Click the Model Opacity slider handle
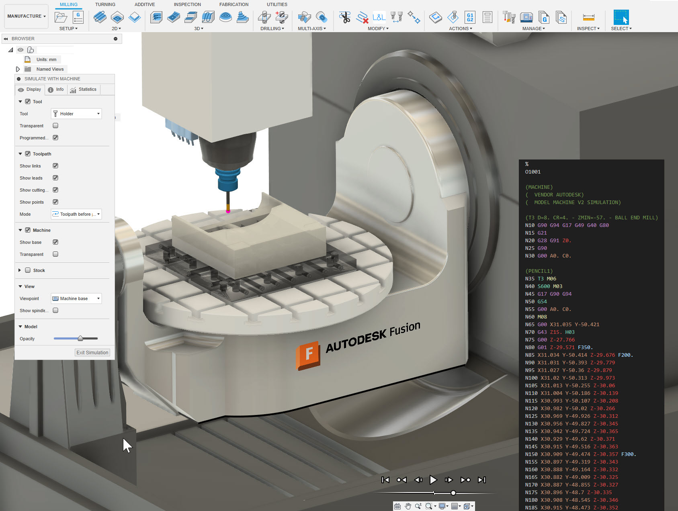Image resolution: width=678 pixels, height=511 pixels. tap(80, 338)
